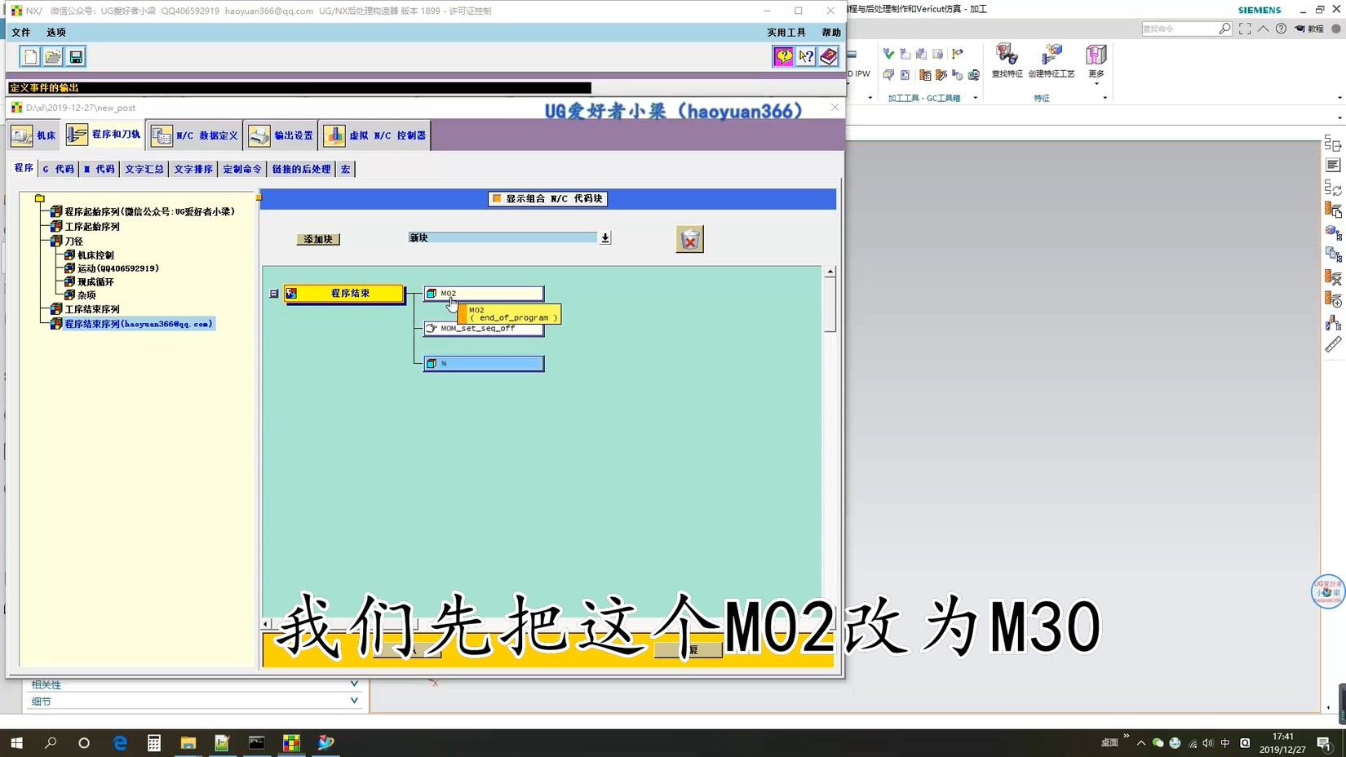Screen dimensions: 1346x757
Task: Open the 文字汇总 sub-tab
Action: [x=144, y=169]
